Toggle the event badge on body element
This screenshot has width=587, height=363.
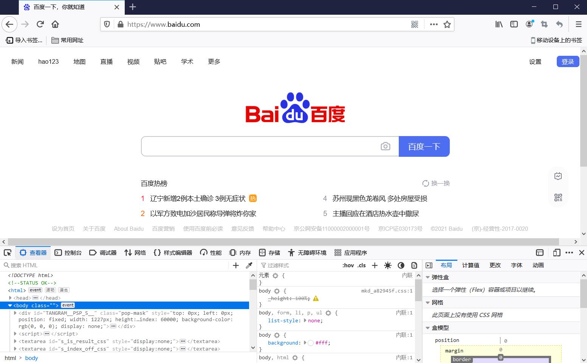point(68,305)
